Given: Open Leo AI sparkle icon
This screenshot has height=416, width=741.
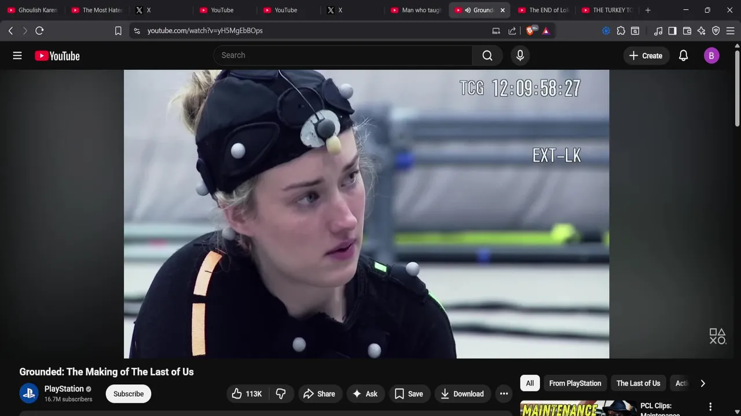Looking at the screenshot, I should pos(701,31).
